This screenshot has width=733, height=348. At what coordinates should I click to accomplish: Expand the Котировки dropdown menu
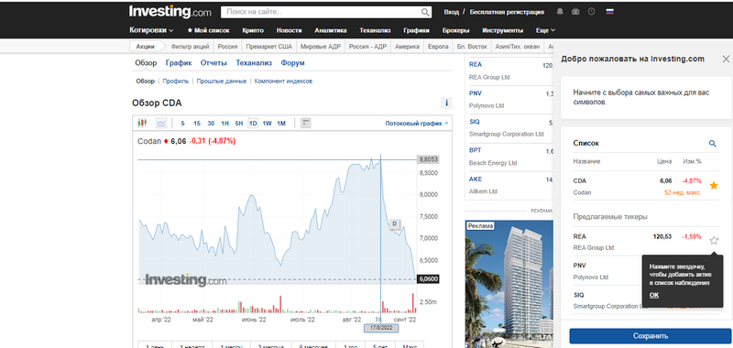coord(151,30)
